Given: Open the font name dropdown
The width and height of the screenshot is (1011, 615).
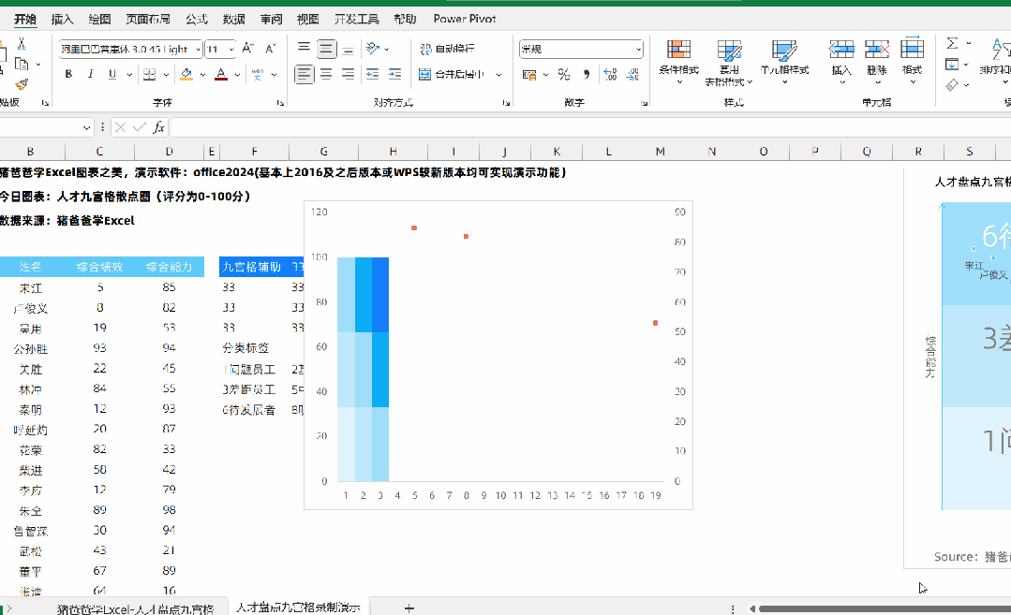Looking at the screenshot, I should [x=198, y=49].
